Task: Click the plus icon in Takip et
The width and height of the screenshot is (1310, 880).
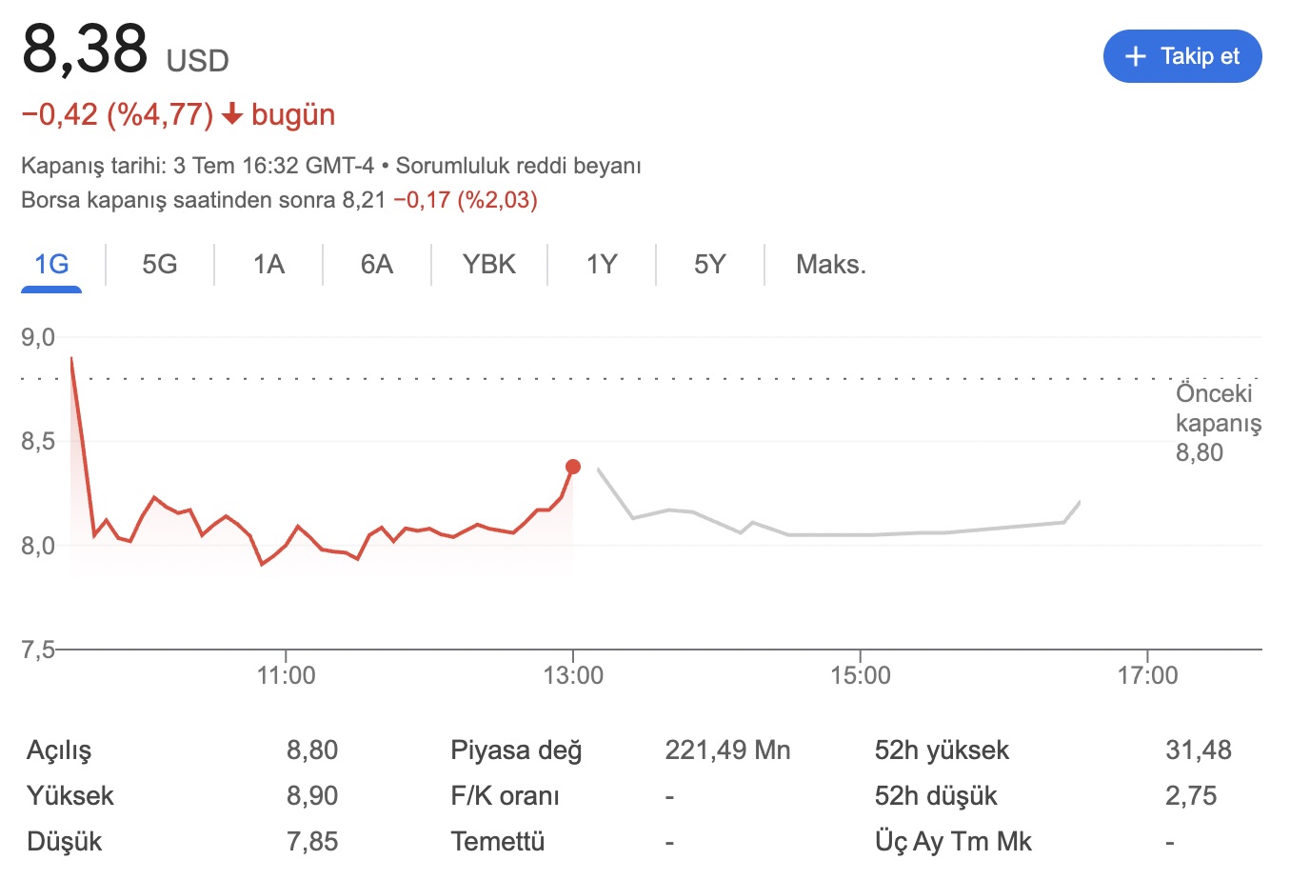Action: [x=1135, y=56]
